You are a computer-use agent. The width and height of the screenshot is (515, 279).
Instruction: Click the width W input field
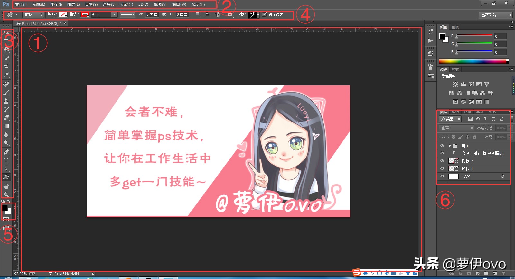pyautogui.click(x=152, y=14)
